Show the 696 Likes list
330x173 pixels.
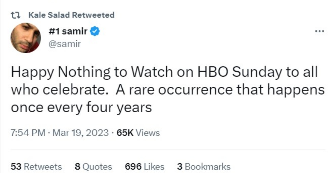tap(144, 166)
